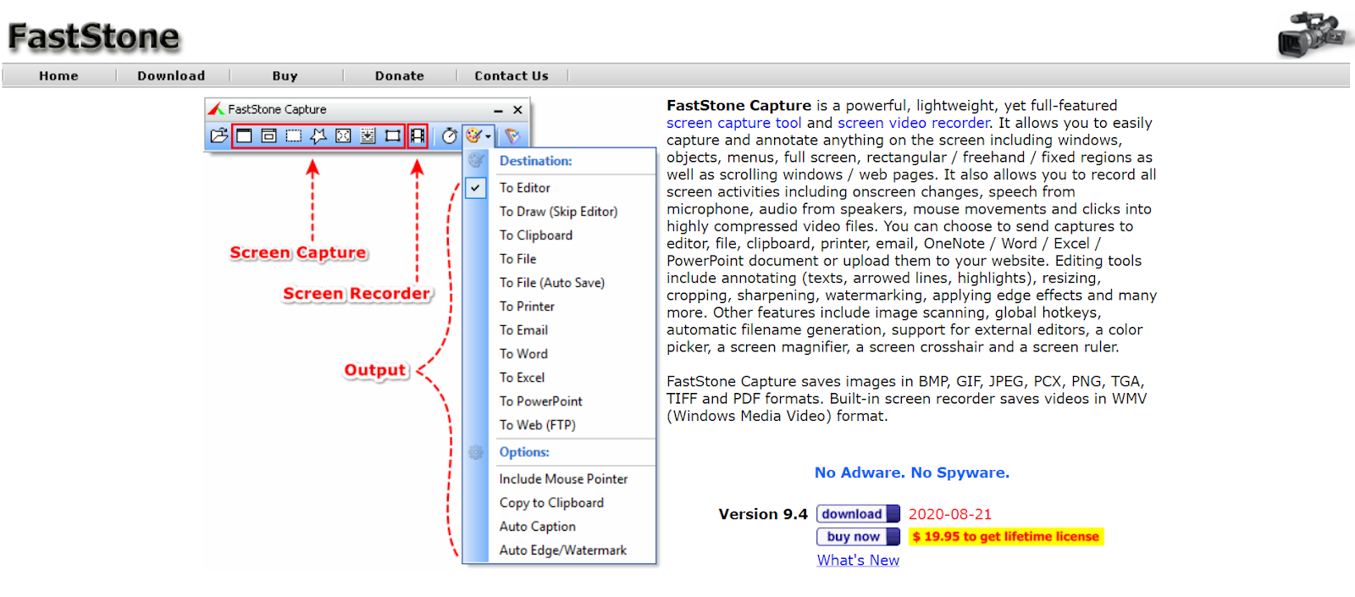
Task: Open the Download nav item
Action: tap(171, 75)
